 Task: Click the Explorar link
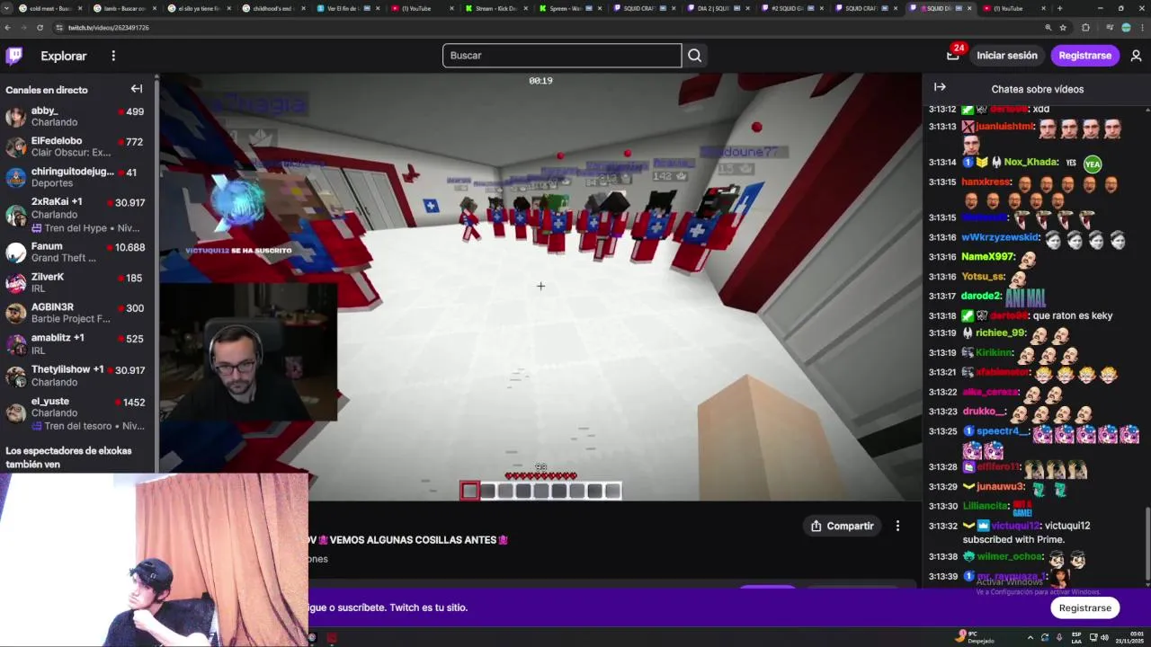pos(64,56)
